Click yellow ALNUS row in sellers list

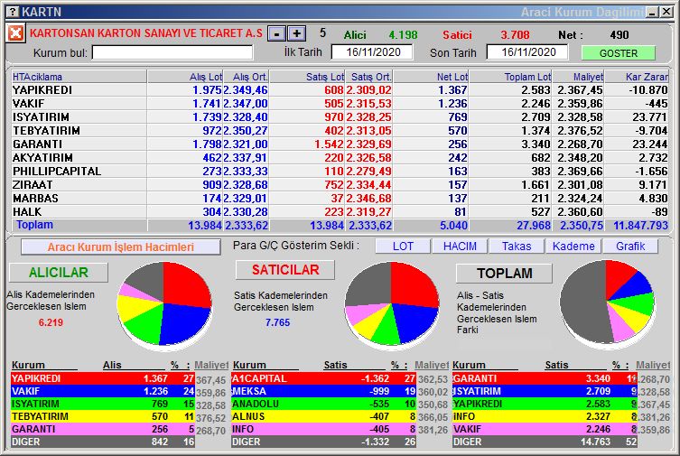[x=324, y=416]
